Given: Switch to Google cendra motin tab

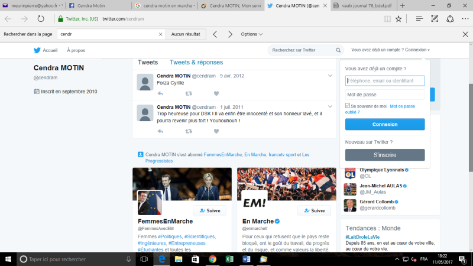Looking at the screenshot, I should pyautogui.click(x=165, y=5).
